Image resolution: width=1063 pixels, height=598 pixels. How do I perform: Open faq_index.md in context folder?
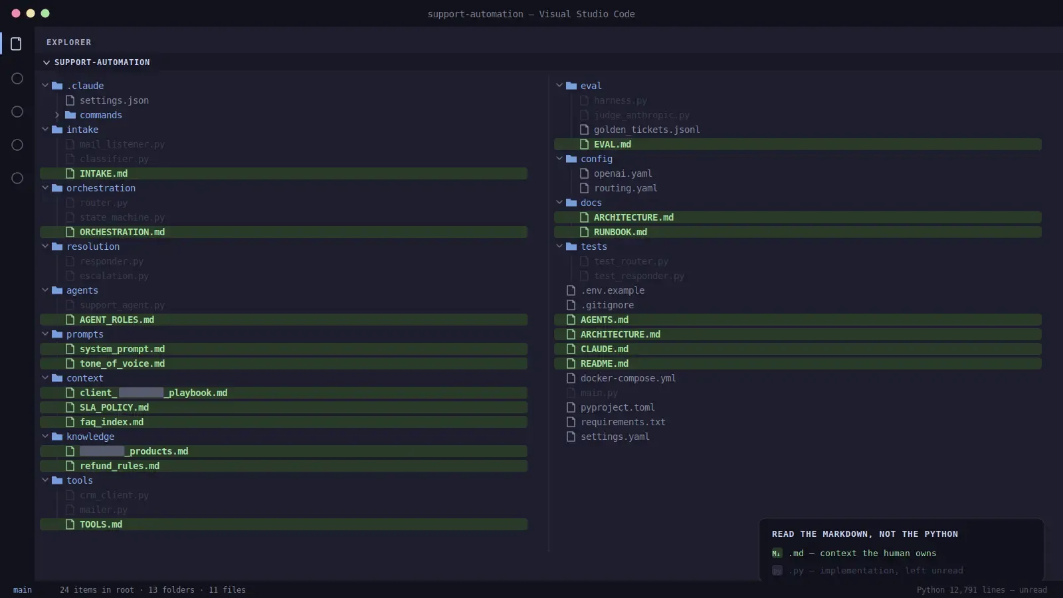284,422
